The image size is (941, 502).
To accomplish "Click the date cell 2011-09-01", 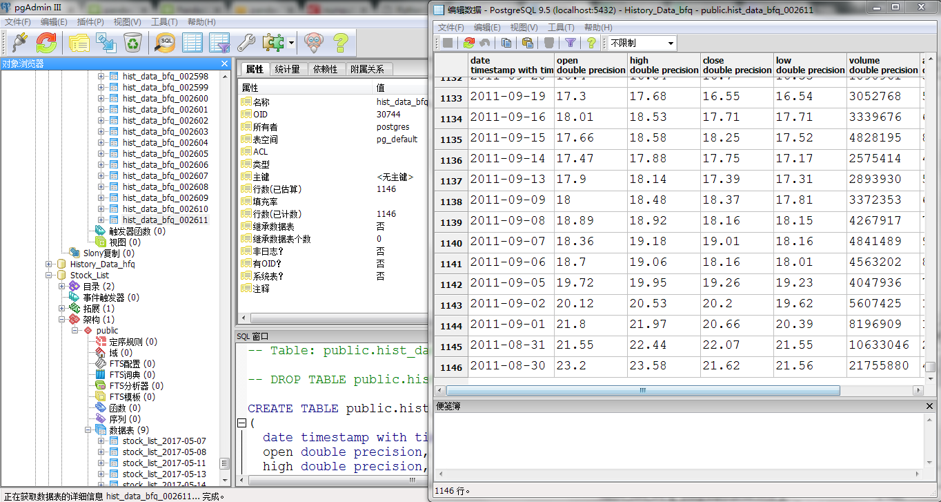I will tap(511, 325).
